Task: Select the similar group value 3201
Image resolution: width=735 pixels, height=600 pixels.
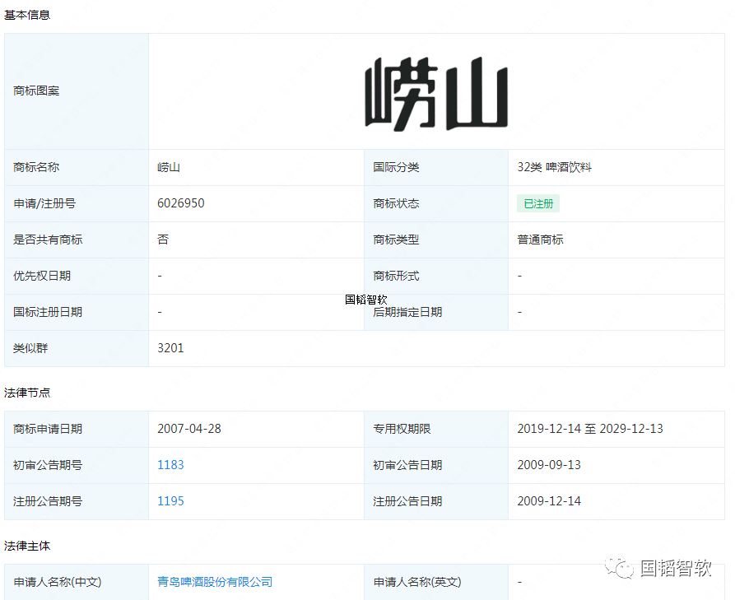Action: [x=170, y=348]
